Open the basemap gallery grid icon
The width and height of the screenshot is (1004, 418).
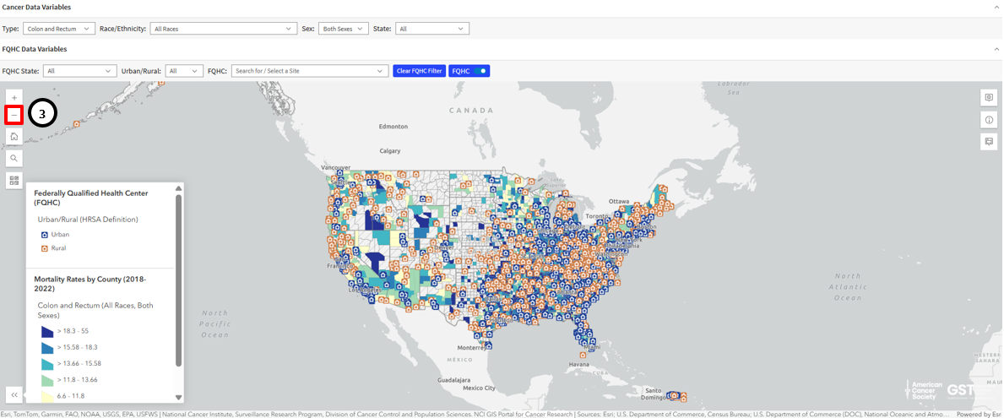[14, 180]
